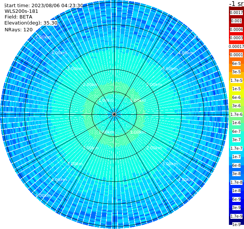This screenshot has width=244, height=229.
Task: Click the 6e-6 colorbar tick label
Action: (x=236, y=97)
